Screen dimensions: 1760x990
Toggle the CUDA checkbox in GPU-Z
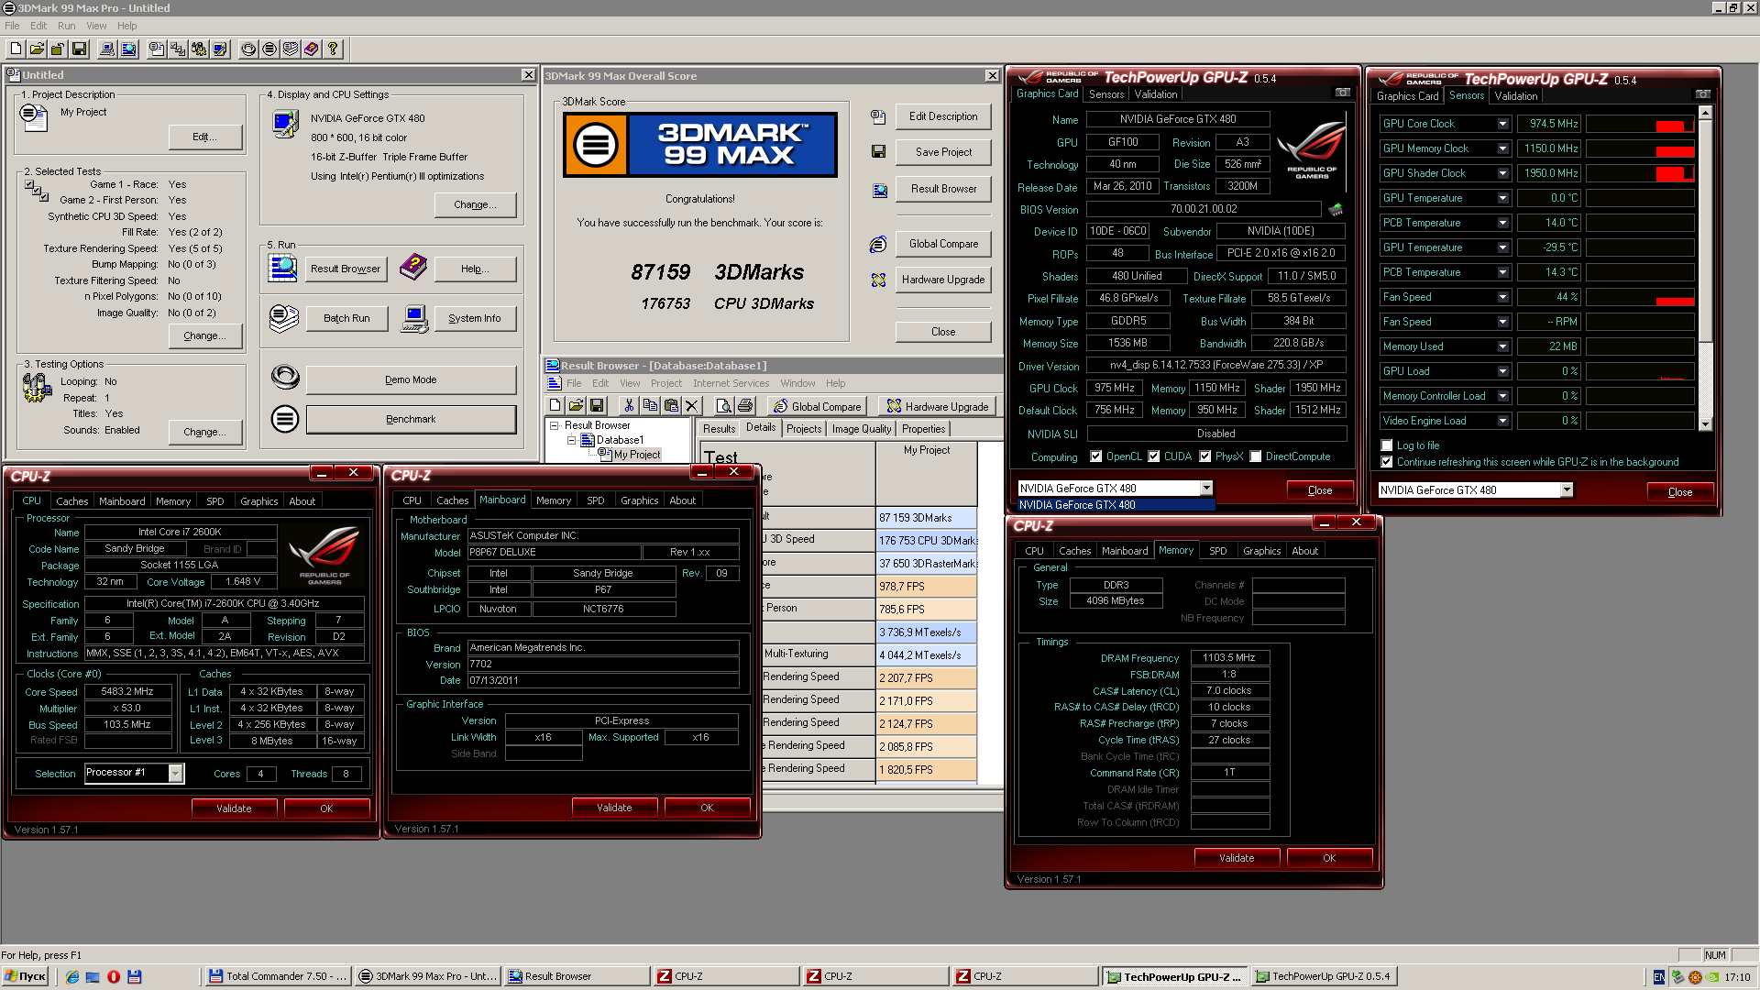[x=1154, y=456]
